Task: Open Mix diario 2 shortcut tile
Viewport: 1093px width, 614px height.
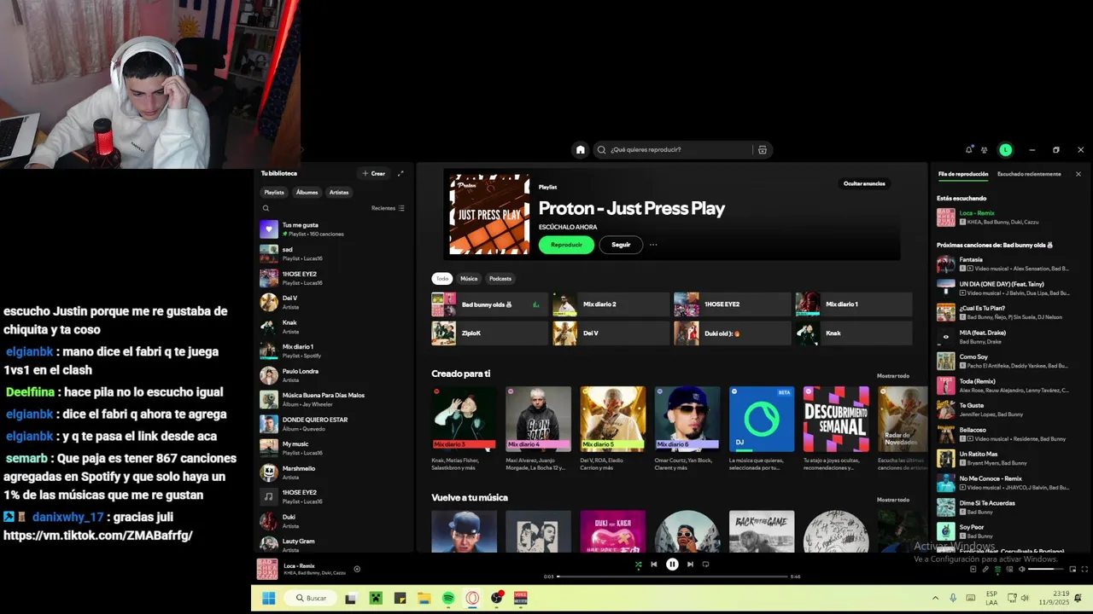Action: pos(611,304)
